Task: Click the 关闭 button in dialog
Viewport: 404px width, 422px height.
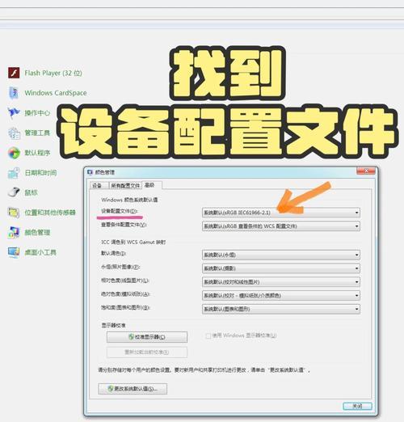Action: 357,406
